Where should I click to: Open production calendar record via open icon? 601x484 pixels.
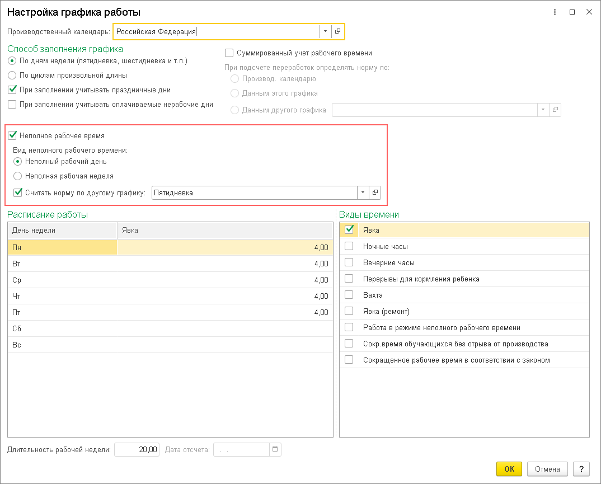coord(338,32)
